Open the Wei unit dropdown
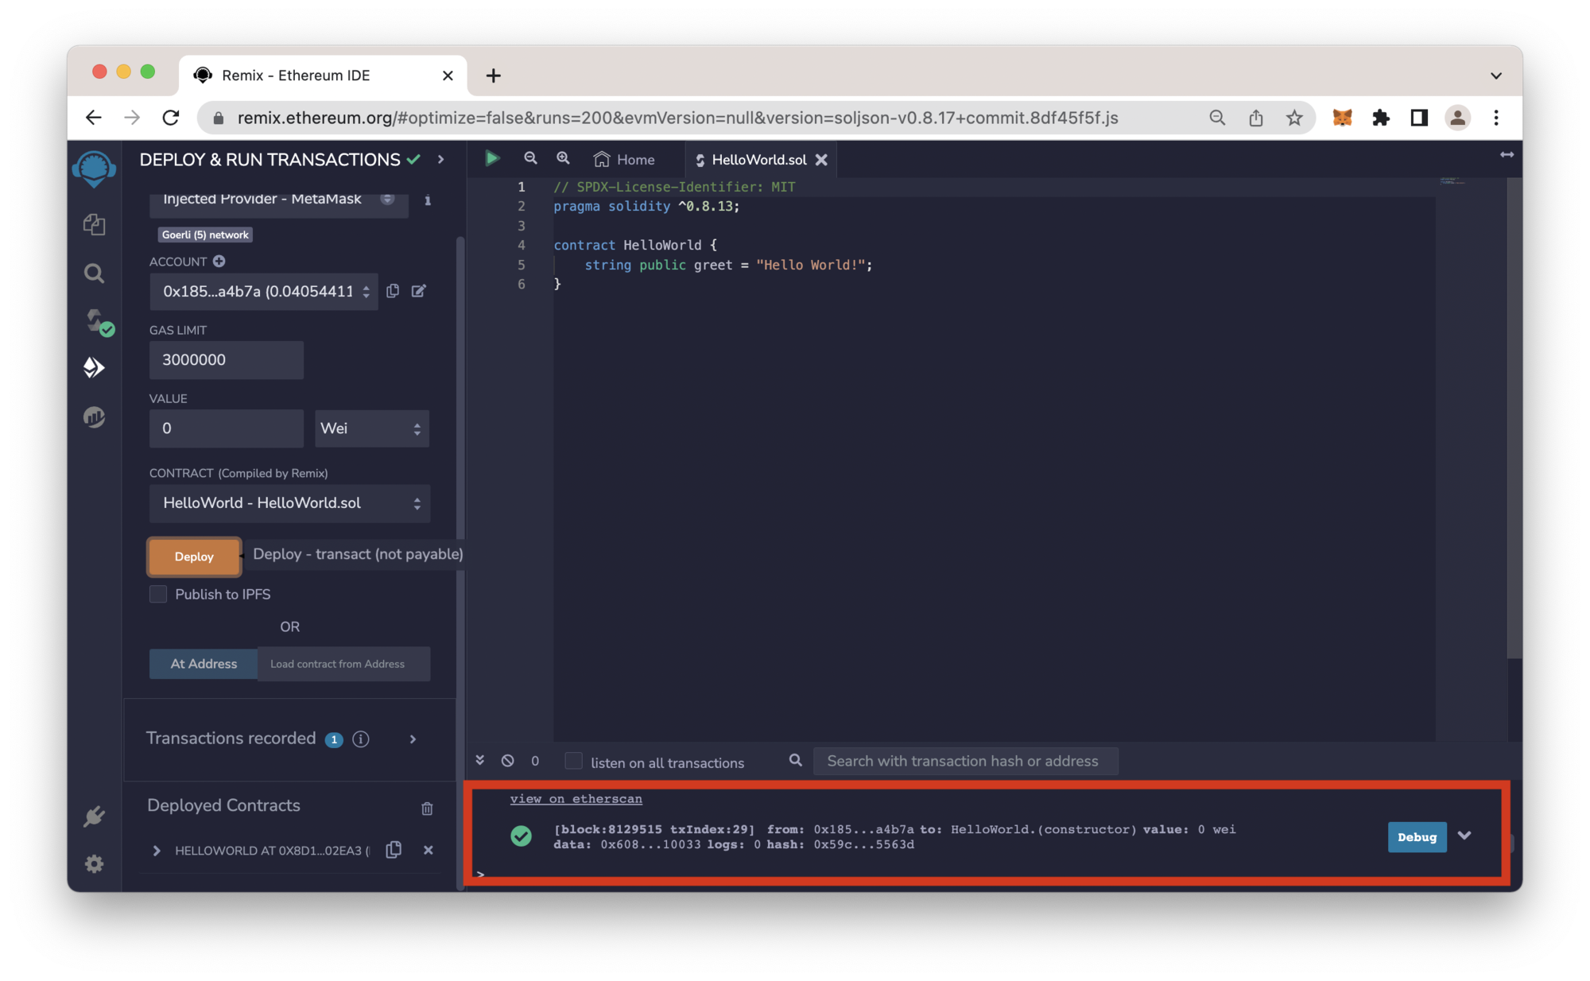 371,428
